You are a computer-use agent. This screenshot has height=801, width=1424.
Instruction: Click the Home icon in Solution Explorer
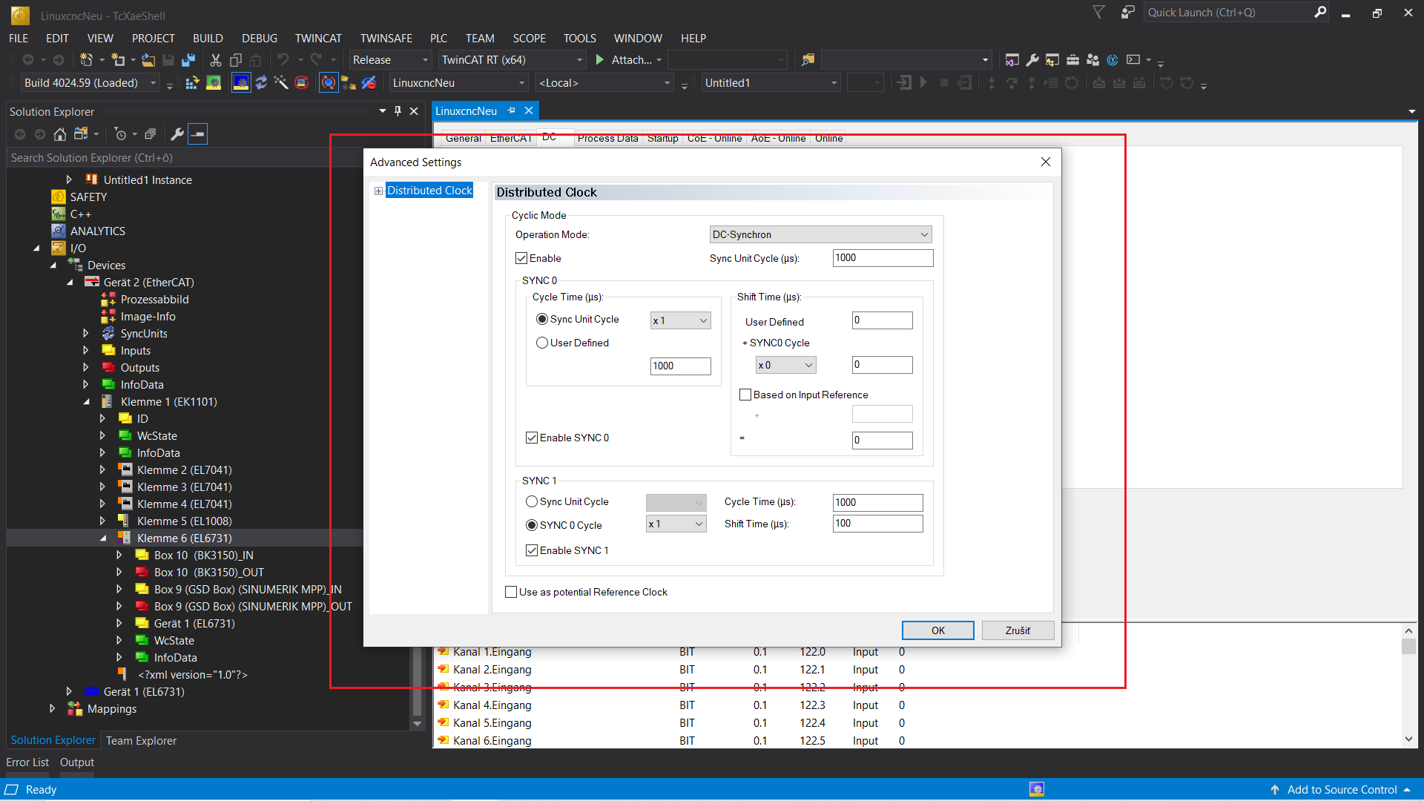[x=60, y=134]
